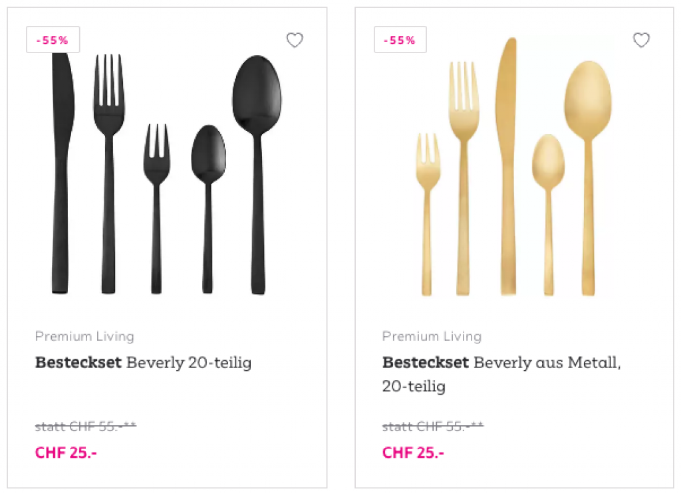Open "Besteckset Beverly 20-teilig" product title
The image size is (681, 493).
tap(143, 363)
